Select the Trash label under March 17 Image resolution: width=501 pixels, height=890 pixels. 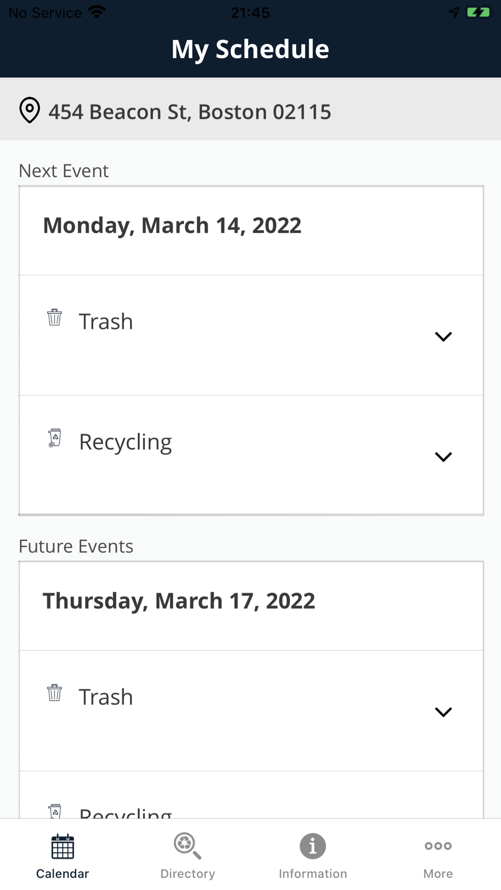(x=106, y=697)
